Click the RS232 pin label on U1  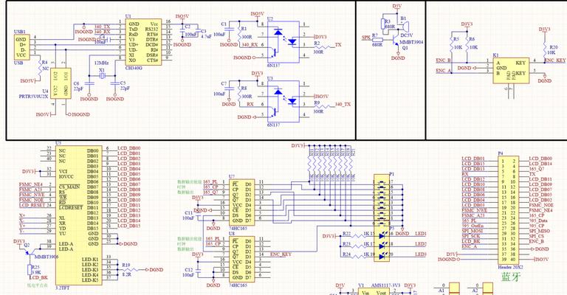click(x=151, y=29)
